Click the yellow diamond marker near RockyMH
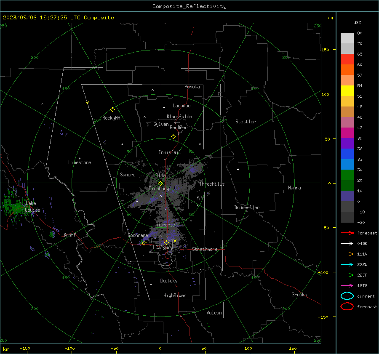The height and width of the screenshot is (354, 379). [x=112, y=110]
